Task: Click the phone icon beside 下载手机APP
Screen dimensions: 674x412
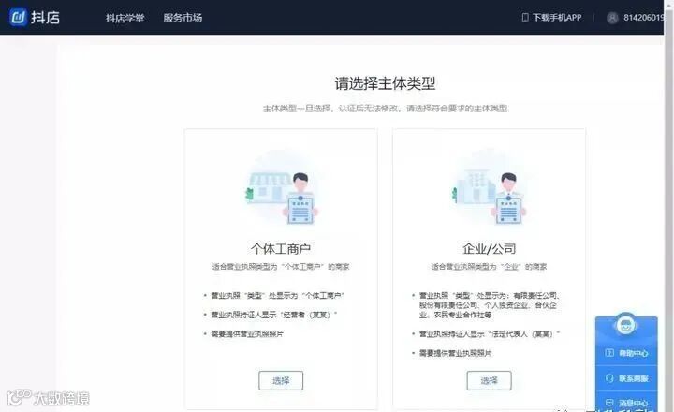Action: tap(525, 18)
